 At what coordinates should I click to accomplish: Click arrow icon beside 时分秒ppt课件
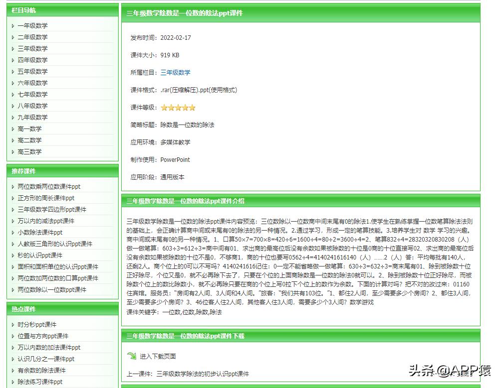coord(12,324)
